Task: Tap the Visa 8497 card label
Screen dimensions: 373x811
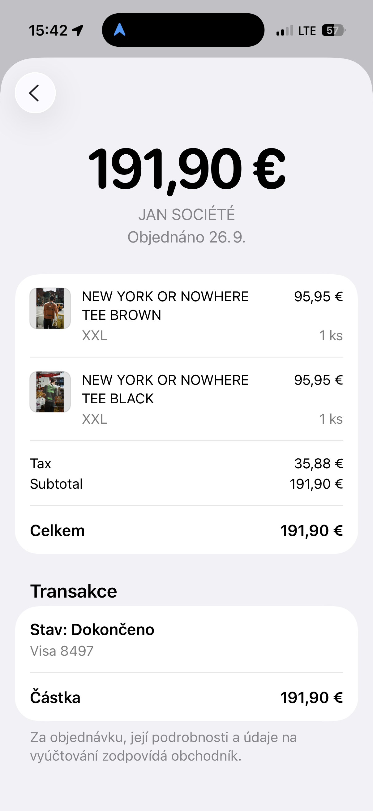Action: 62,651
